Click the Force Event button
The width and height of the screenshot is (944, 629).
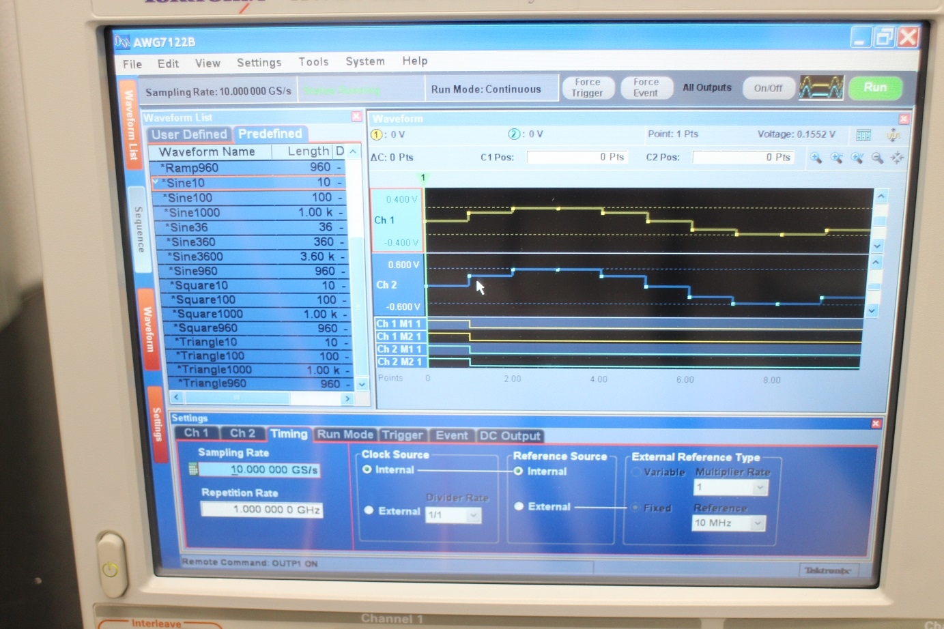coord(646,87)
